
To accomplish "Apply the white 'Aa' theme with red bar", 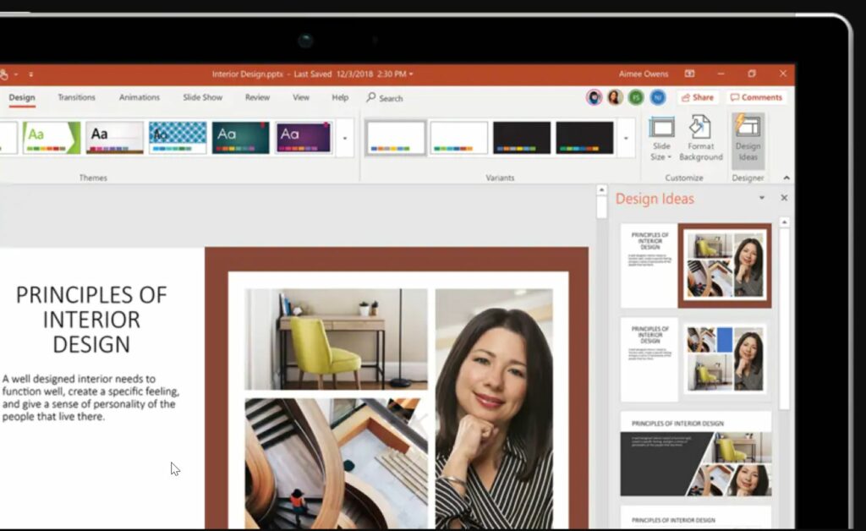I will point(115,138).
